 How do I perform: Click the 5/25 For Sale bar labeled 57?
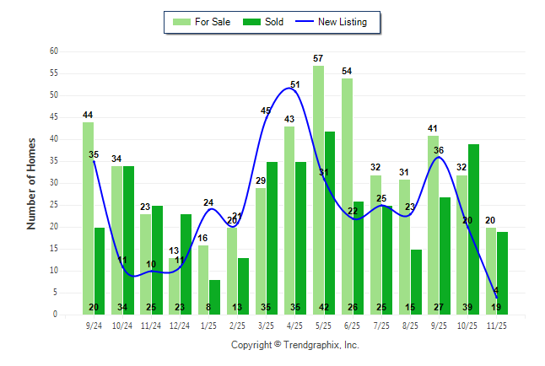(x=318, y=190)
